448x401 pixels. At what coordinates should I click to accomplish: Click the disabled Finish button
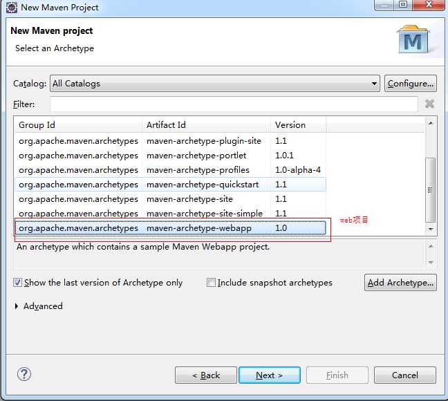pyautogui.click(x=337, y=375)
